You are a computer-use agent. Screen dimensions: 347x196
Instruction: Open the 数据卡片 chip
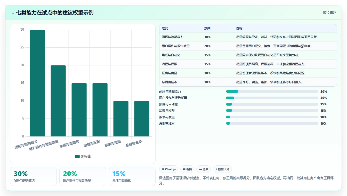222,169
